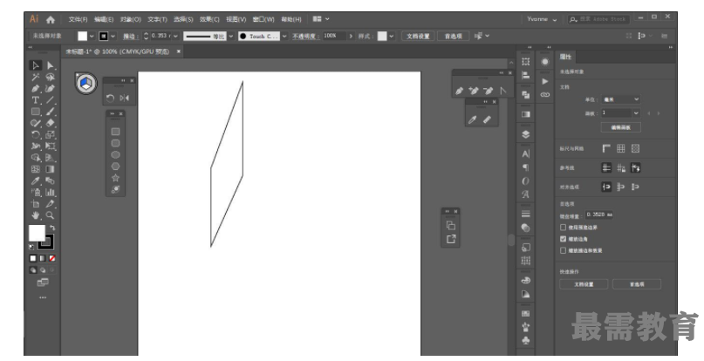Open the stroke weight dropdown arrow
704x361 pixels.
tap(175, 36)
